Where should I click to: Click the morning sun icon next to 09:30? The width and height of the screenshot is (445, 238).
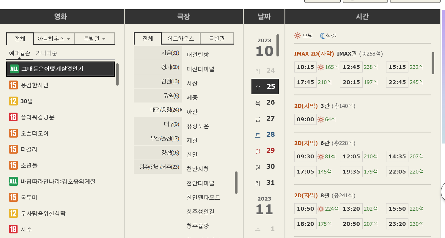coord(321,157)
